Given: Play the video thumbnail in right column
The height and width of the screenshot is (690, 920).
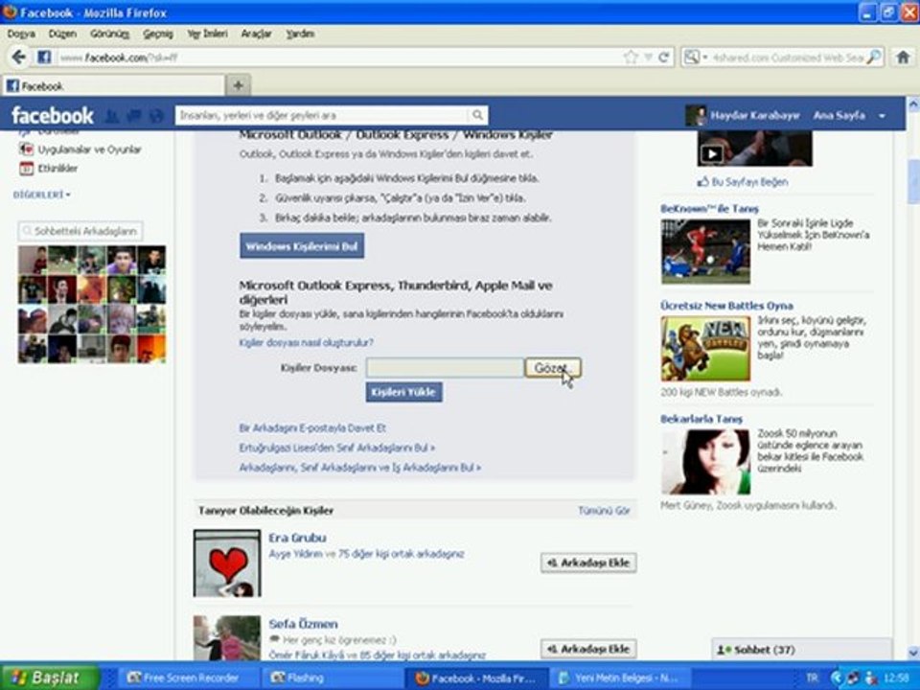Looking at the screenshot, I should (755, 149).
